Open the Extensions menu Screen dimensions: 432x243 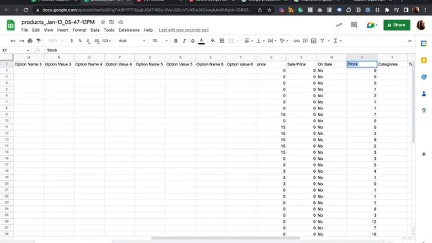[129, 30]
